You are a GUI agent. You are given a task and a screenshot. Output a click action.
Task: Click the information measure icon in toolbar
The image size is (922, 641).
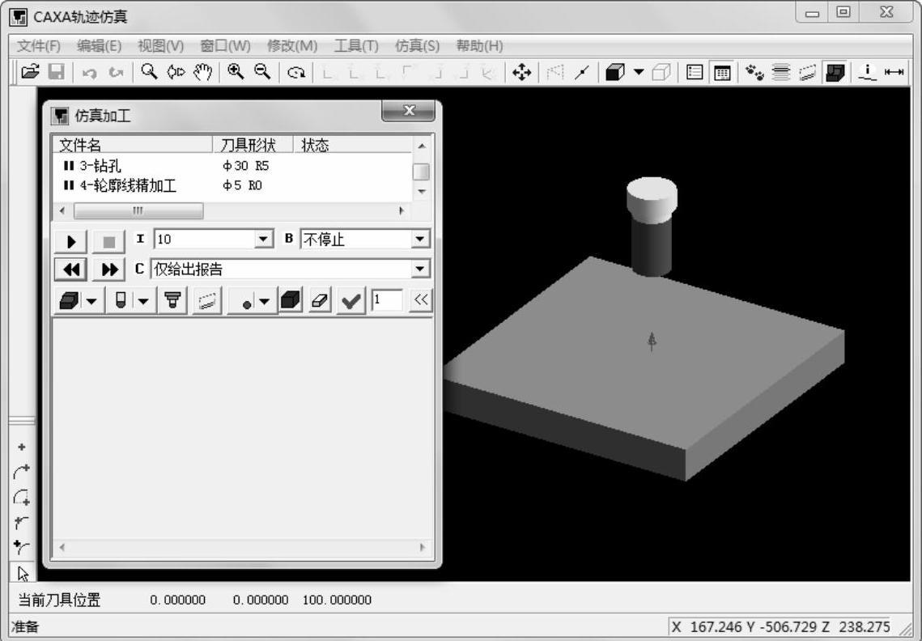[867, 72]
